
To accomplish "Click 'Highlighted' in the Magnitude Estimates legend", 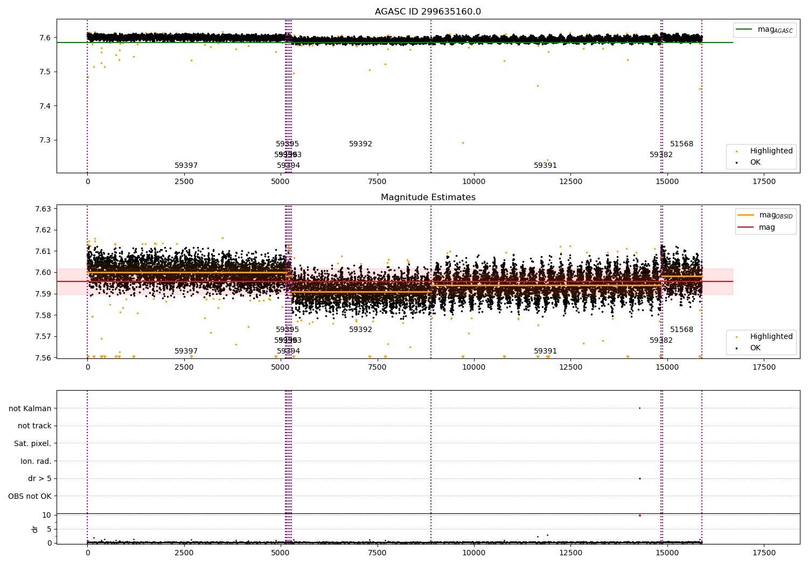I will [771, 337].
